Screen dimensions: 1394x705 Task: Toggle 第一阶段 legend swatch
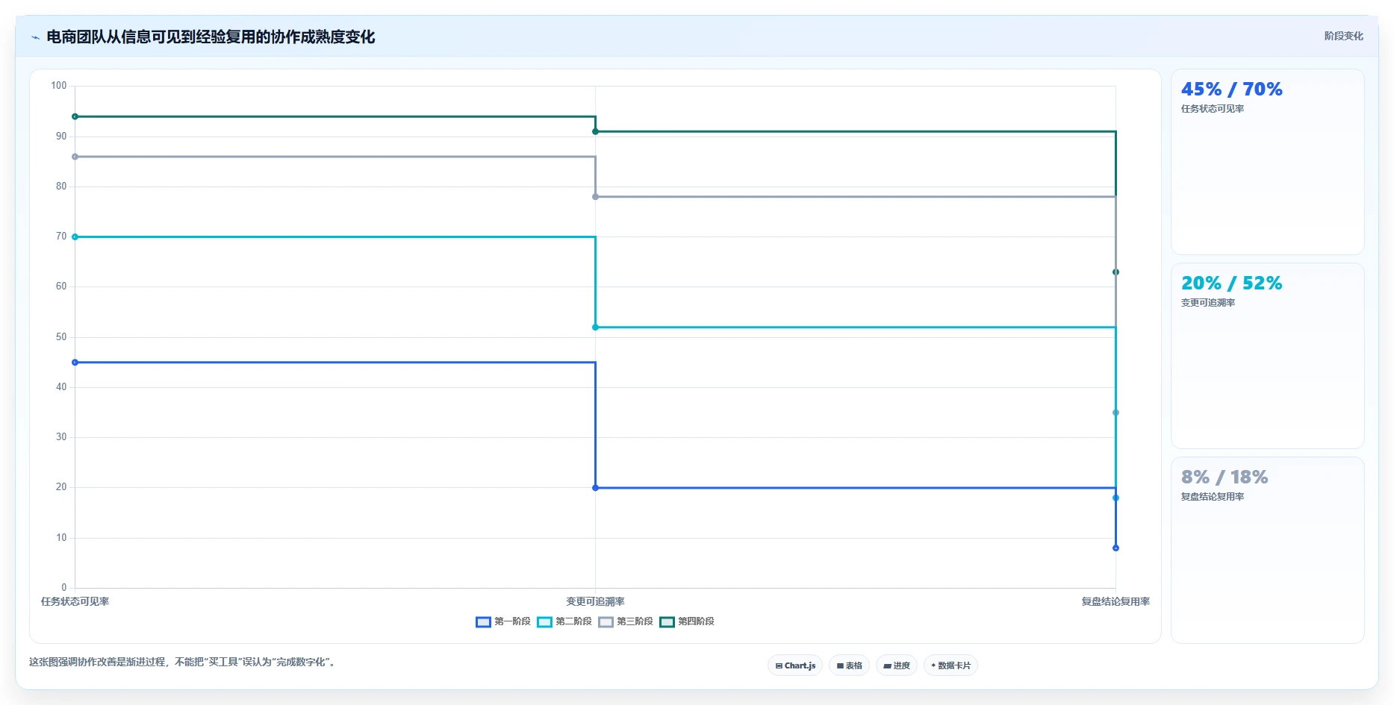(483, 622)
